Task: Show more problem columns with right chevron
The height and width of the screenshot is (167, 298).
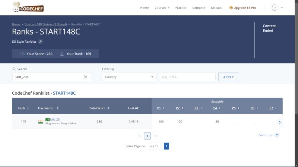Action: tap(280, 122)
